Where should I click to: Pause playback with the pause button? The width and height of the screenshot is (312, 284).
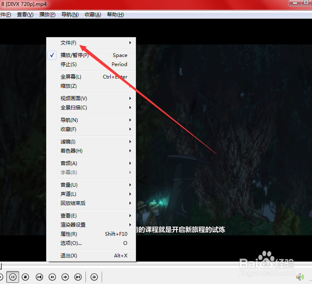(x=13, y=277)
